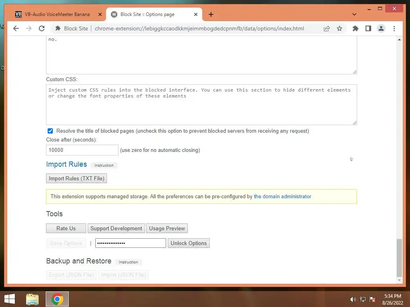Screen dimensions: 410x307
Task: Go back using the browser back arrow
Action: [x=16, y=28]
